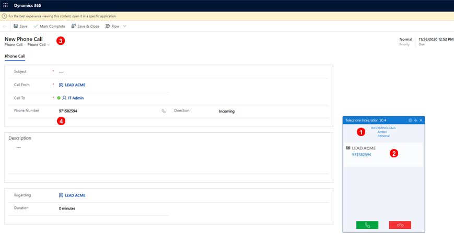Select the Direction value Incoming
The image size is (454, 235).
coord(227,112)
